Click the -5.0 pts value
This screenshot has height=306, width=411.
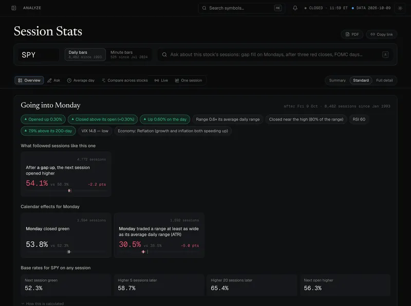[x=190, y=245]
